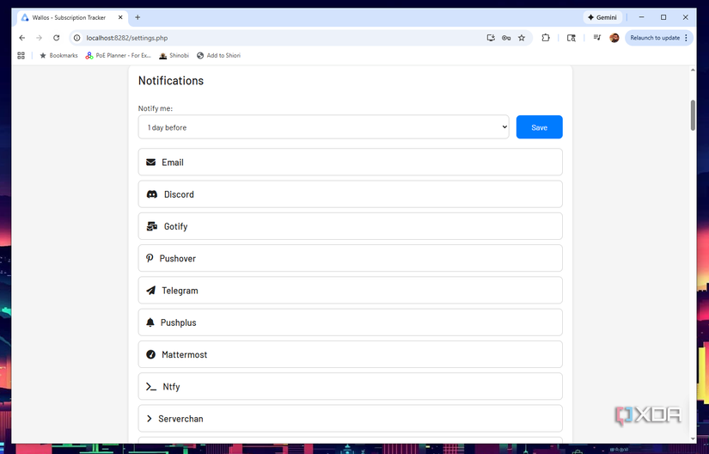This screenshot has height=454, width=709.
Task: Click the Pushplus bell icon
Action: pyautogui.click(x=150, y=322)
